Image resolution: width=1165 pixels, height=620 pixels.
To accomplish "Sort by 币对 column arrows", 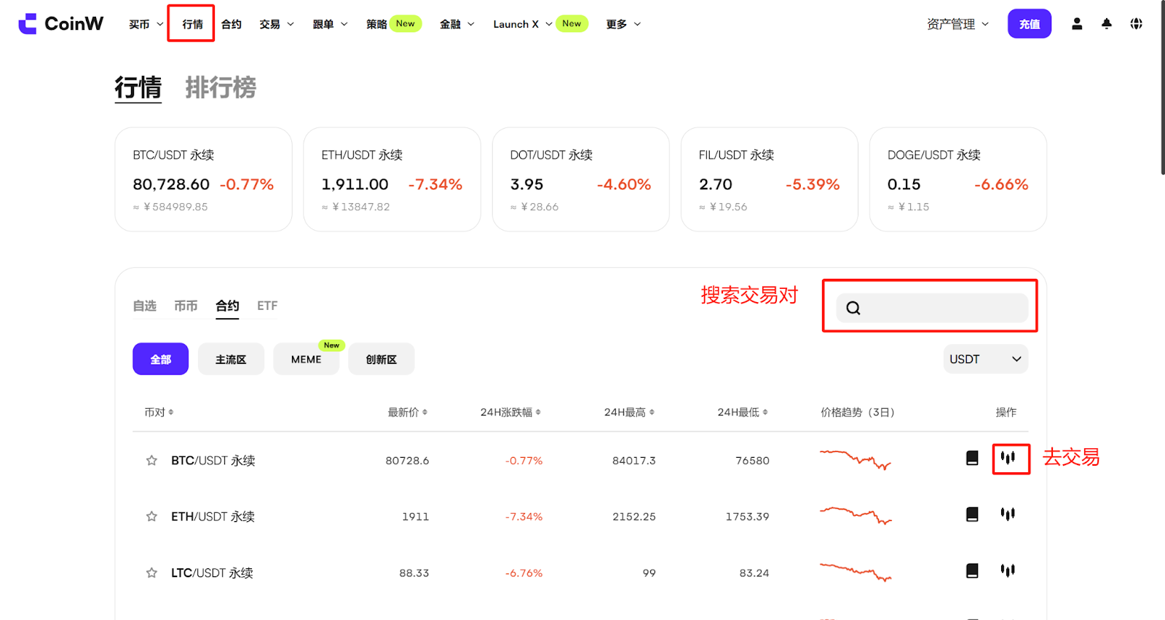I will 171,413.
